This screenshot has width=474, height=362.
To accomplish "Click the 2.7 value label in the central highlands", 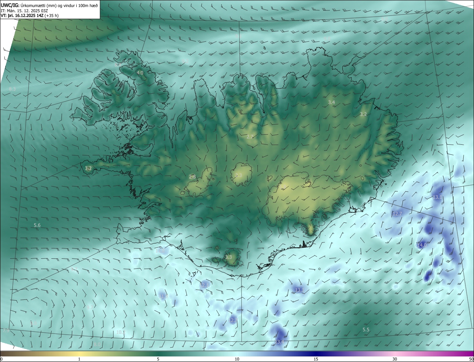I will click(x=250, y=137).
